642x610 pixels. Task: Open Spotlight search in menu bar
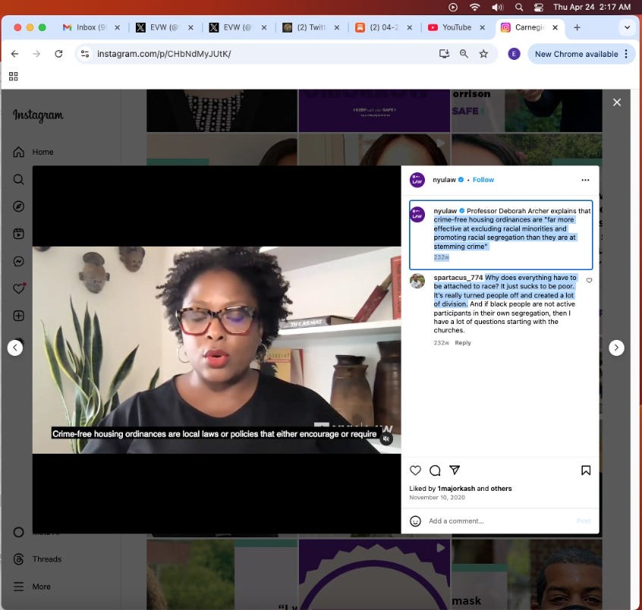point(519,7)
